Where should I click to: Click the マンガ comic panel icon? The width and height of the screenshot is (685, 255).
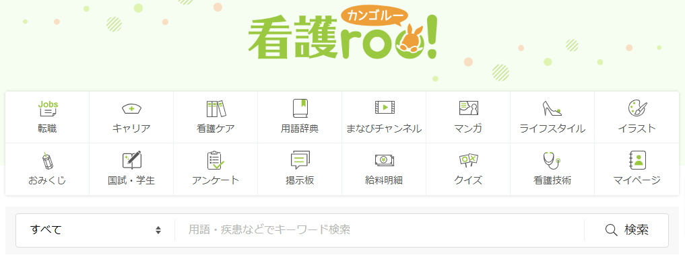469,108
